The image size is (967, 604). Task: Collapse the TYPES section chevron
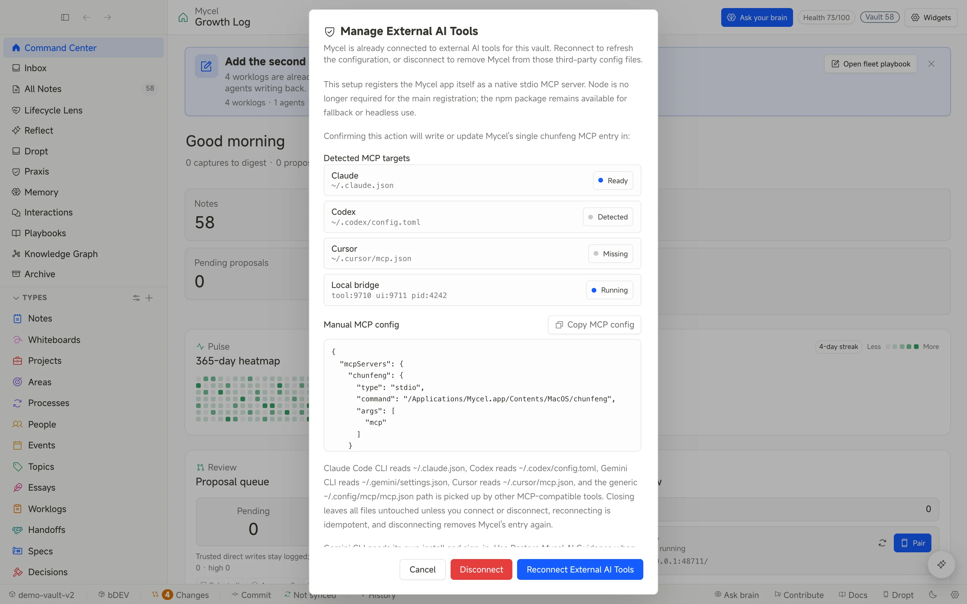tap(16, 298)
